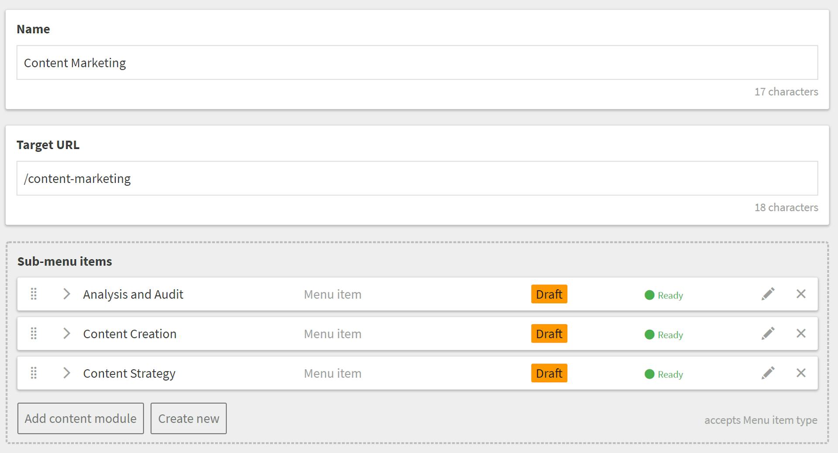Image resolution: width=838 pixels, height=453 pixels.
Task: Edit the Analysis and Audit item
Action: click(x=768, y=294)
